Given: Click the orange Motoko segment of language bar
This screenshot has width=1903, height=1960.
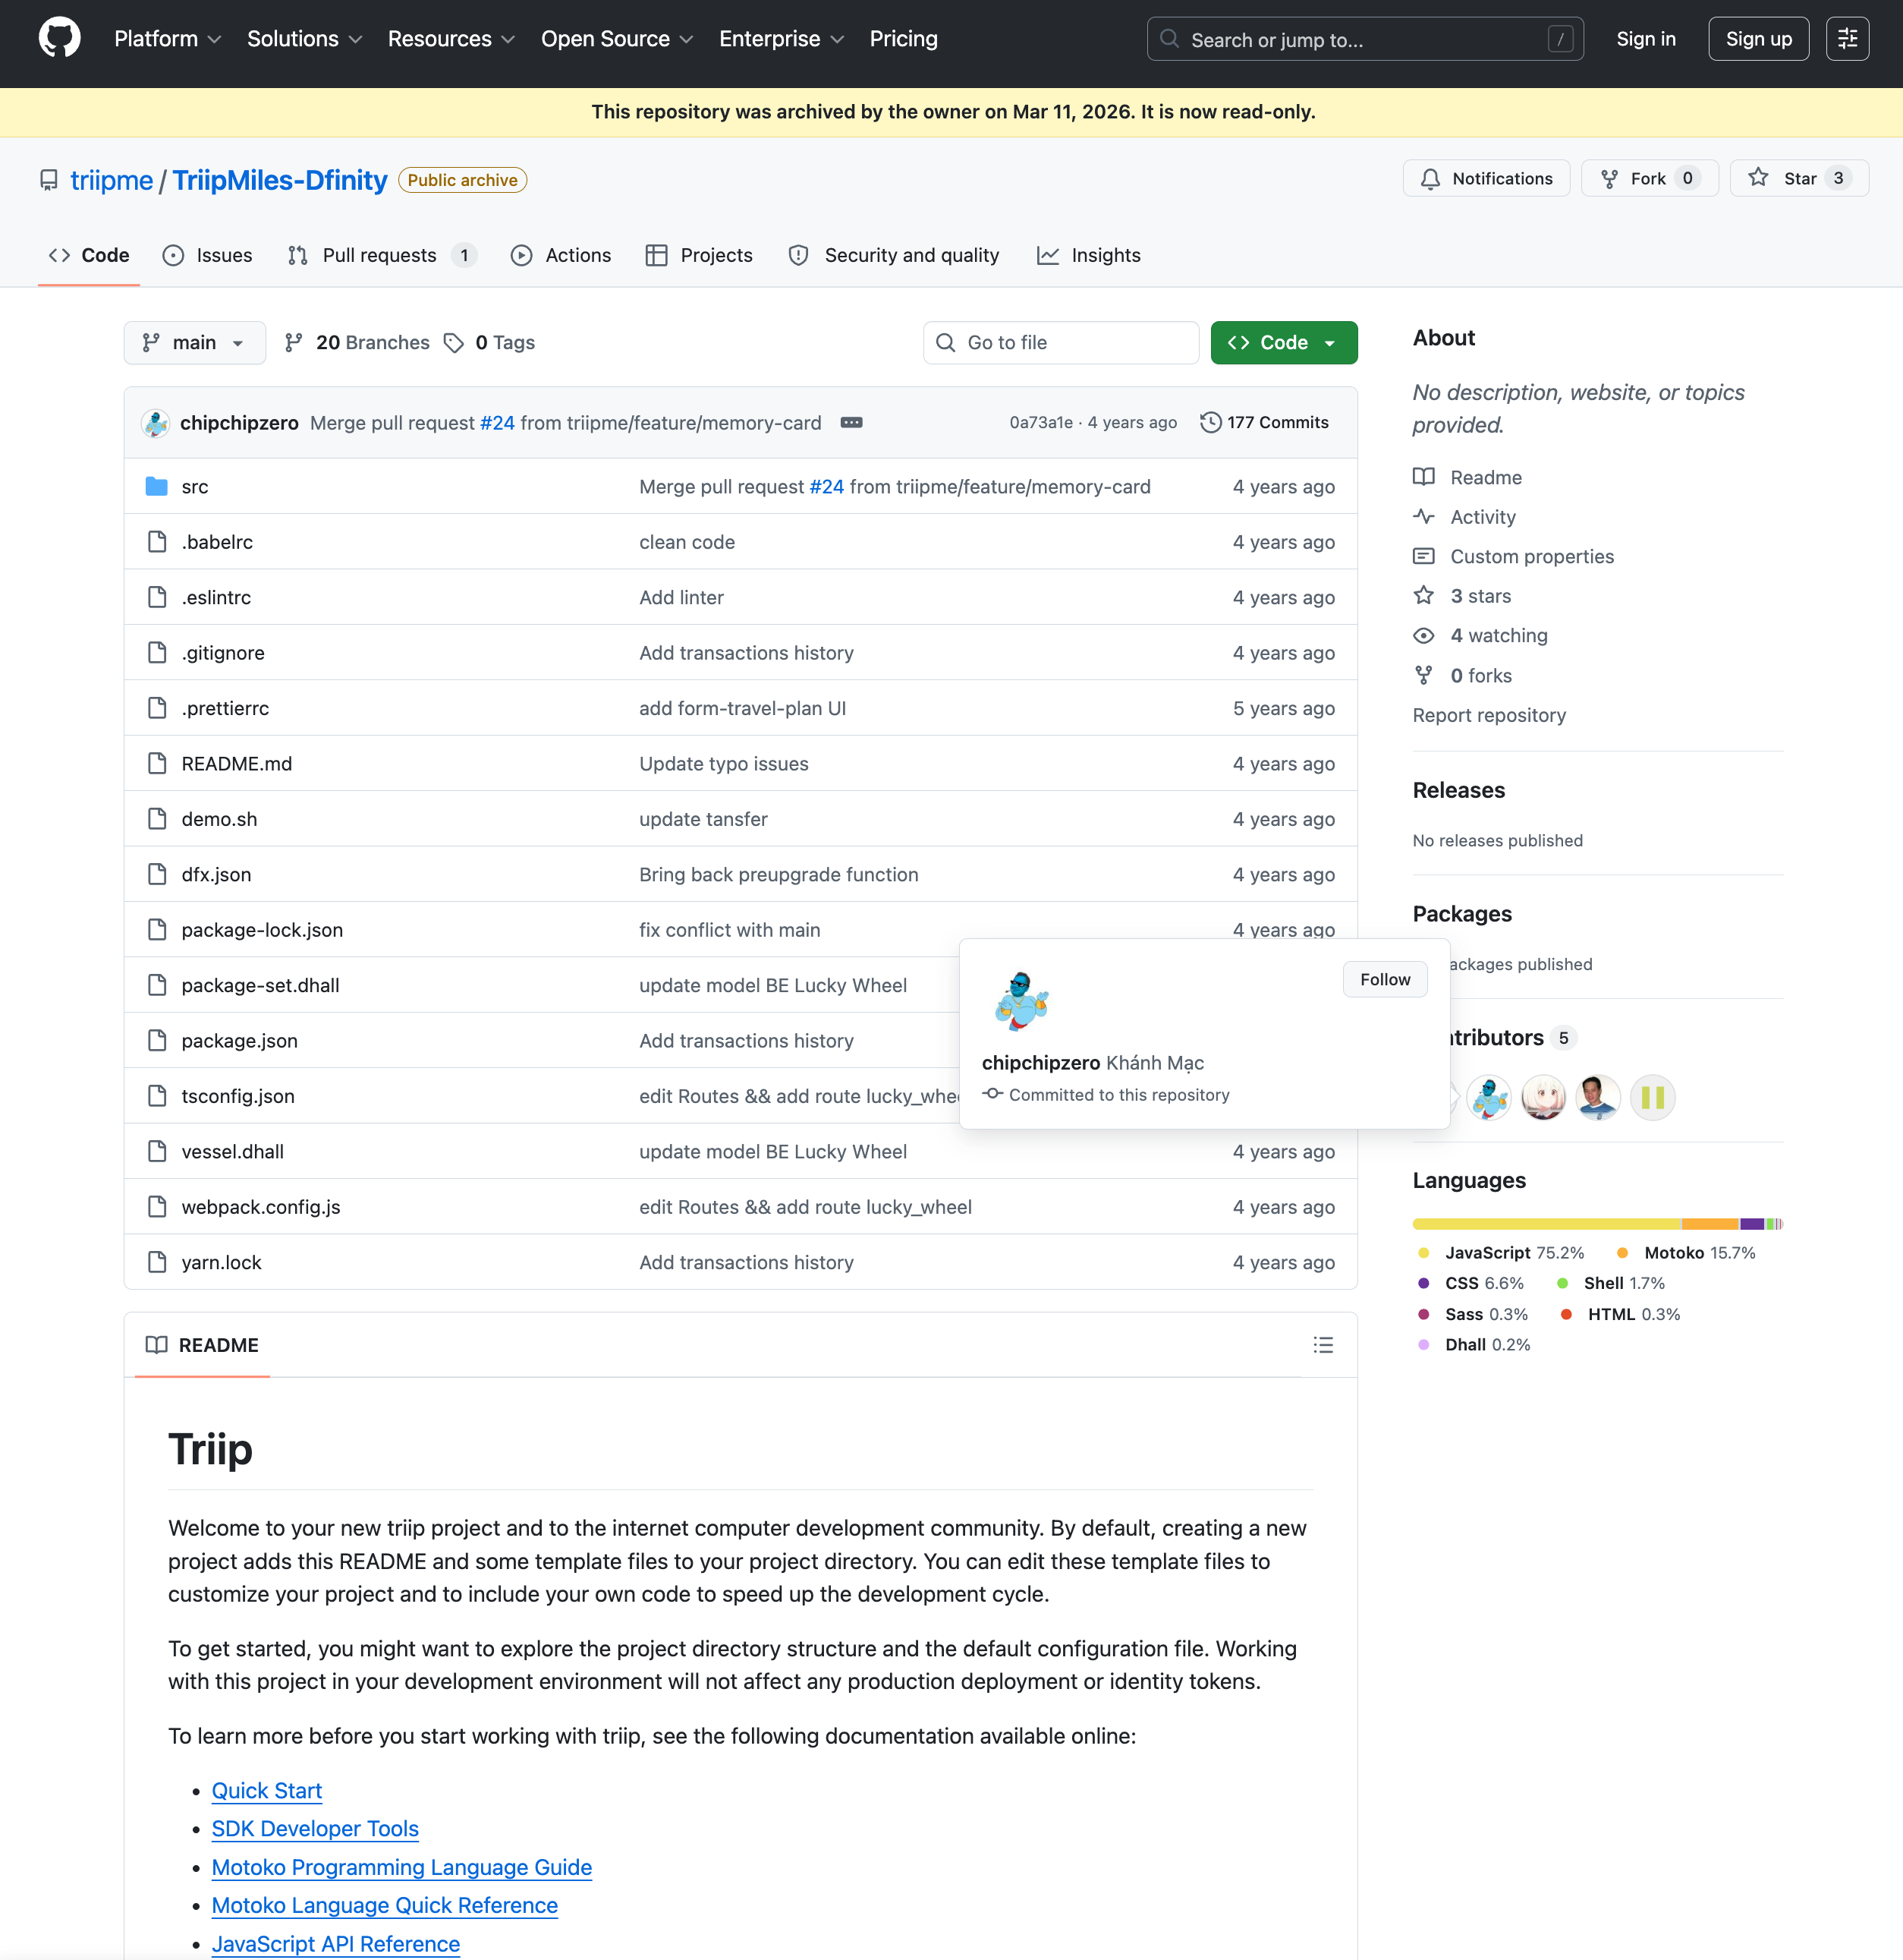Looking at the screenshot, I should point(1709,1224).
